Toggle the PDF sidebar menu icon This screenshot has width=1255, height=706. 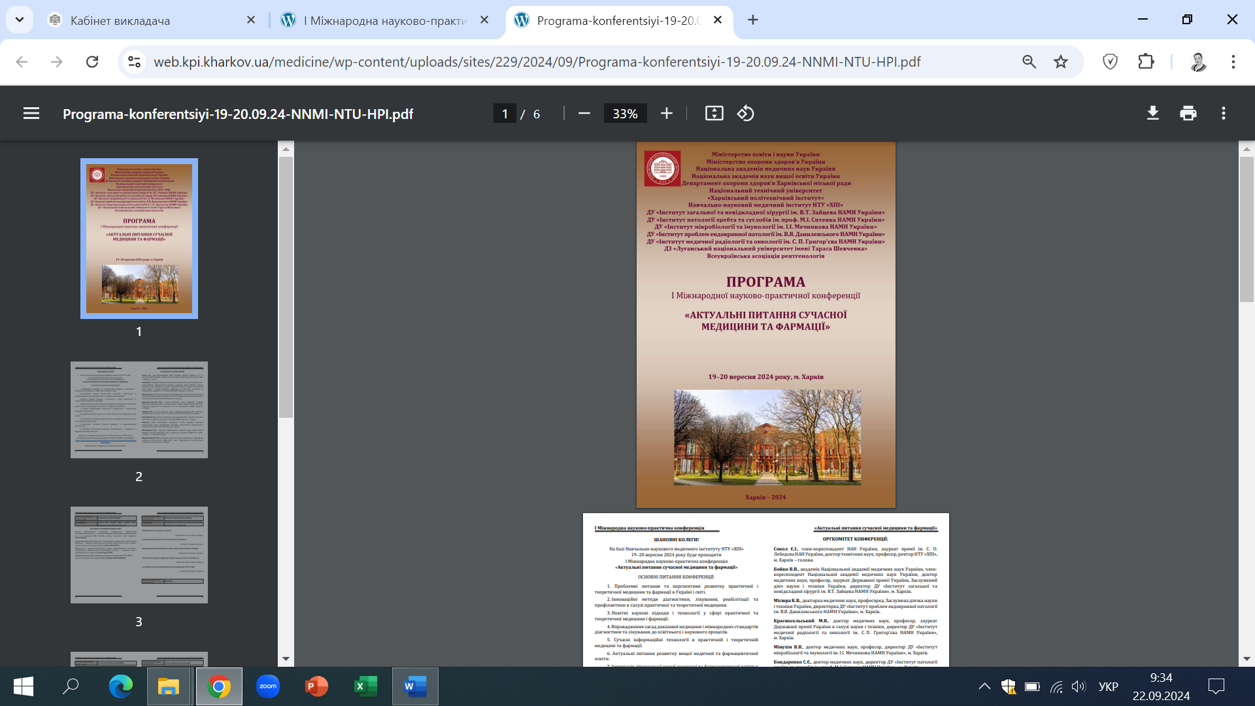tap(31, 114)
